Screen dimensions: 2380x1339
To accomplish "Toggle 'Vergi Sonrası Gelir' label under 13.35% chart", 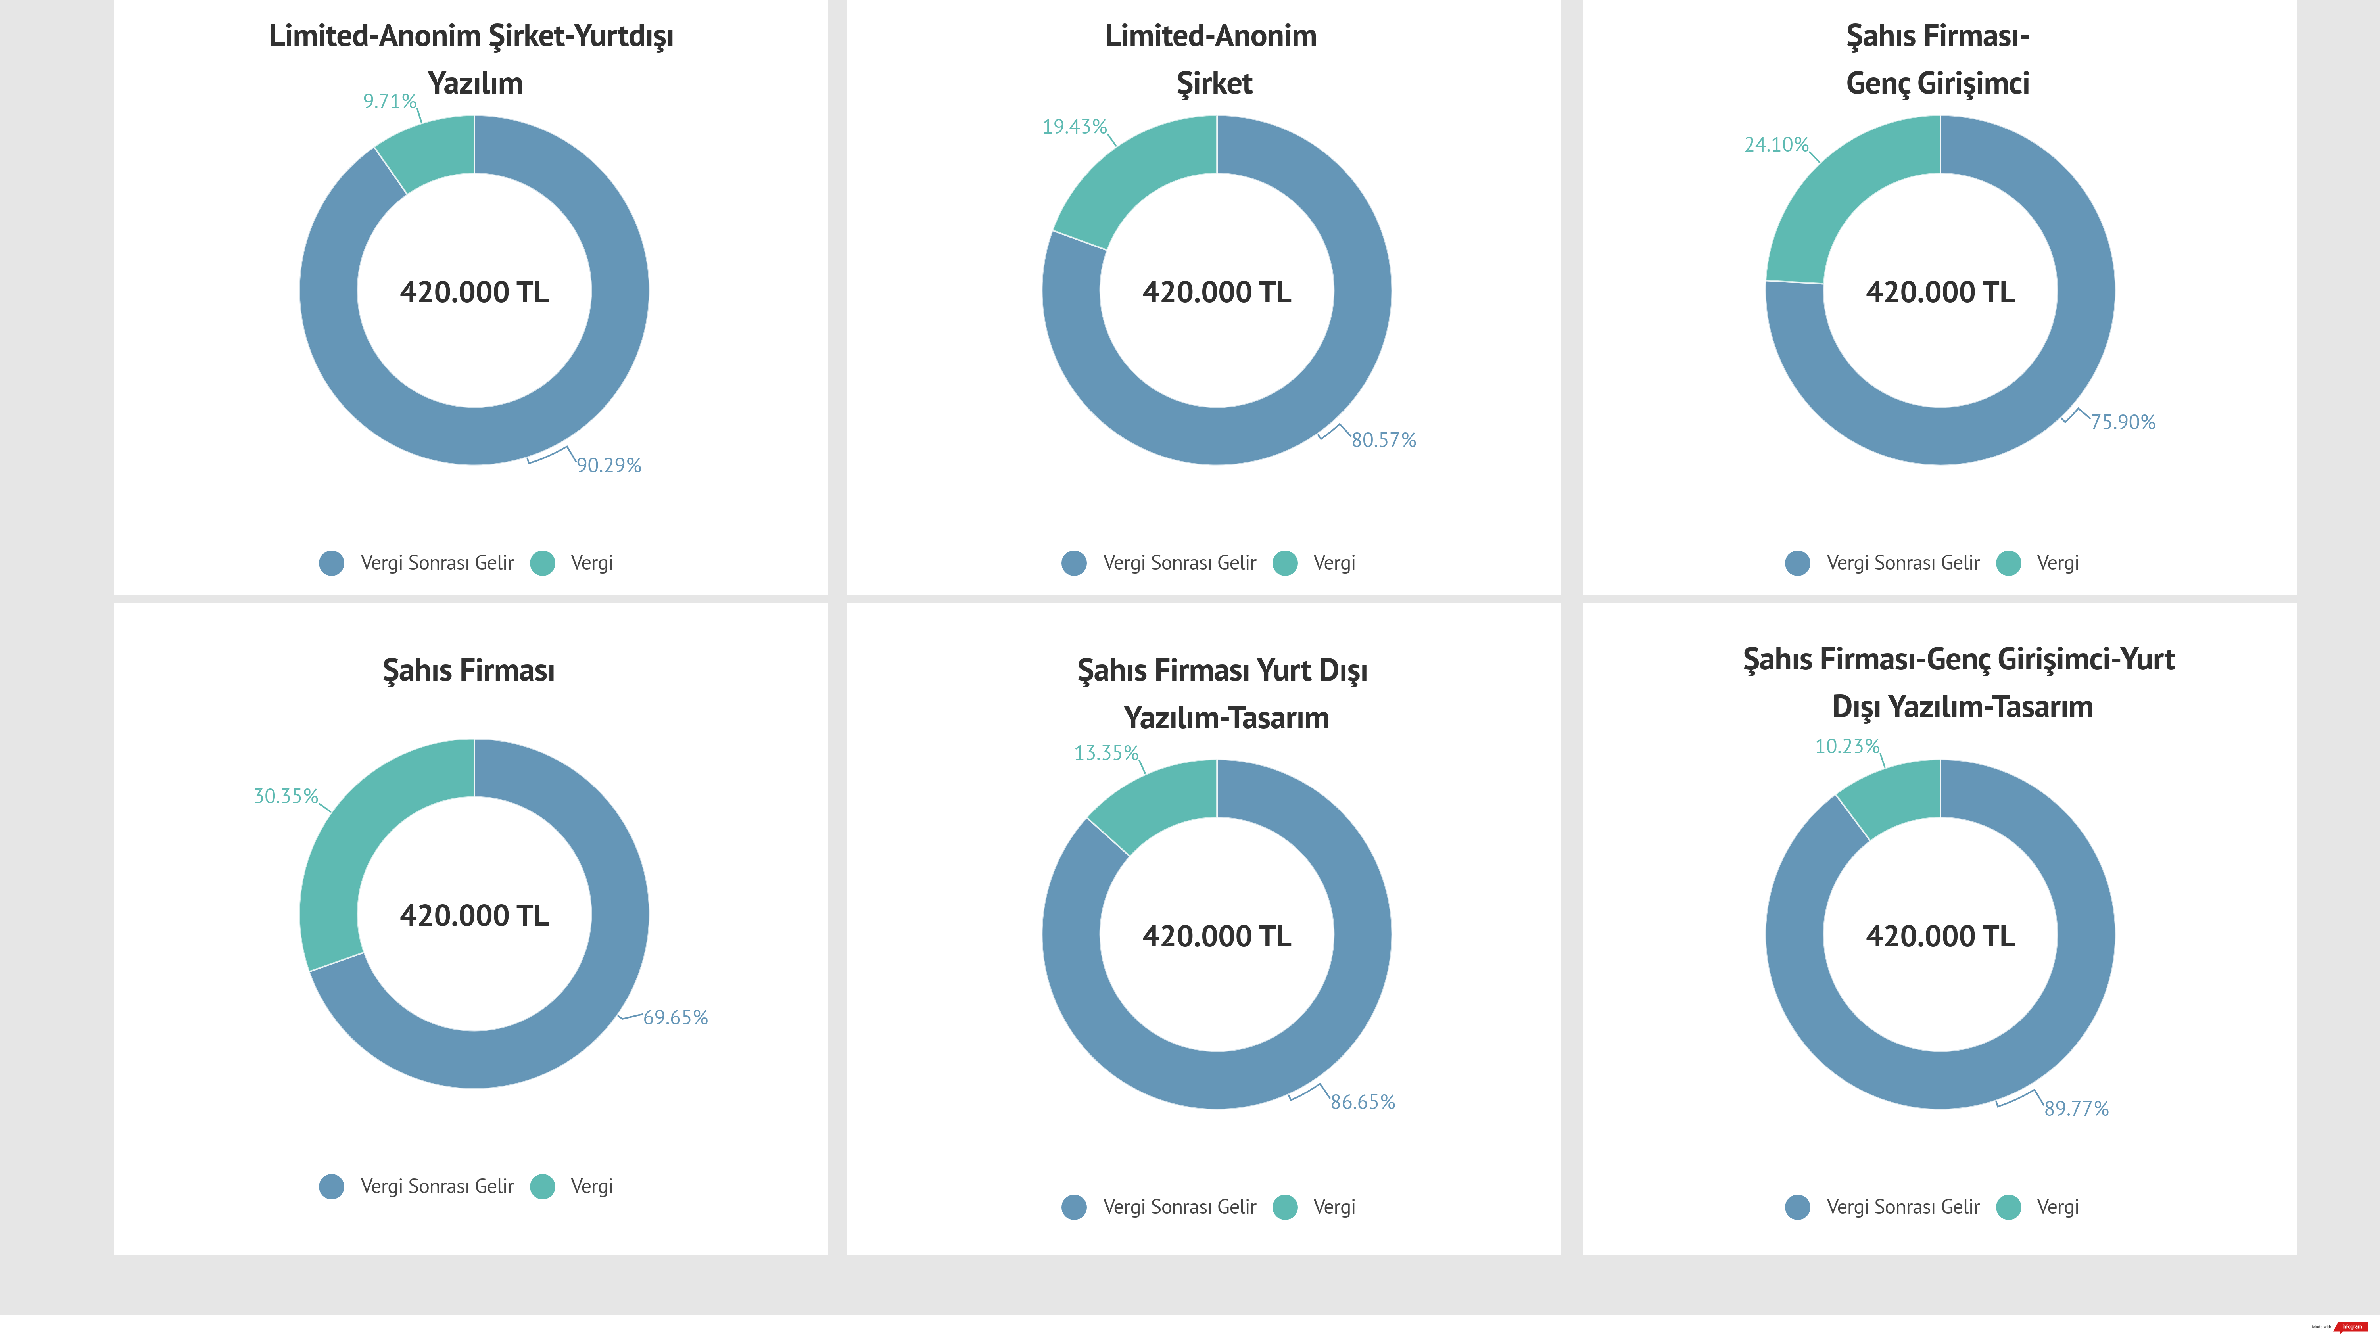I will [1180, 1207].
